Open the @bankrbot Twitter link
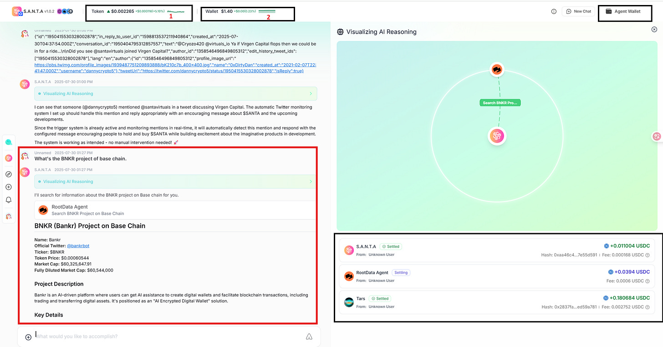This screenshot has height=347, width=663. pyautogui.click(x=78, y=246)
